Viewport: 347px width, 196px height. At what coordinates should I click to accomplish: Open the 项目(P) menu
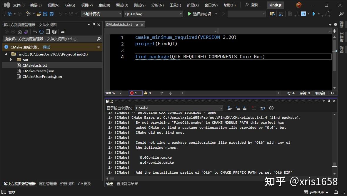(86, 5)
